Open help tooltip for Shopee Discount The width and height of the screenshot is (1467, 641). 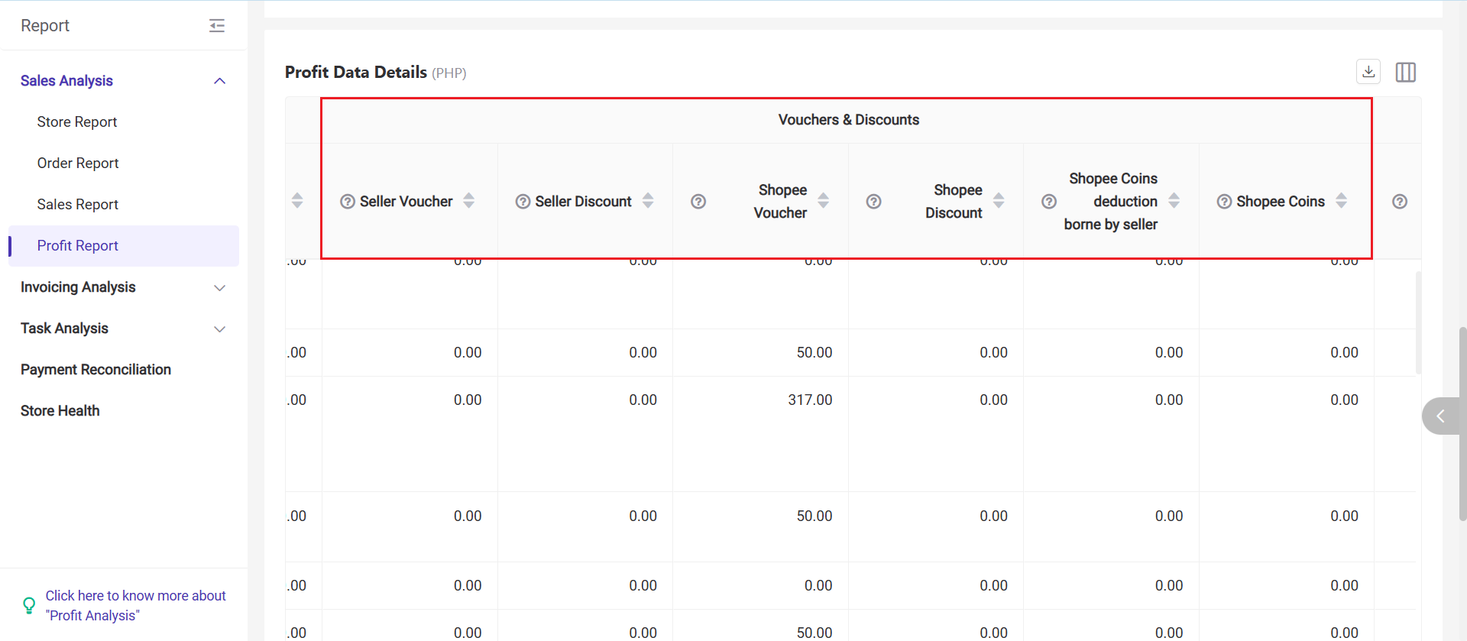pyautogui.click(x=874, y=202)
